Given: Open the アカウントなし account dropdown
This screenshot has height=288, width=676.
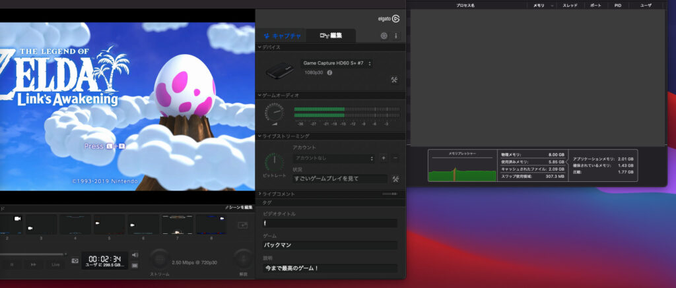Looking at the screenshot, I should (333, 158).
